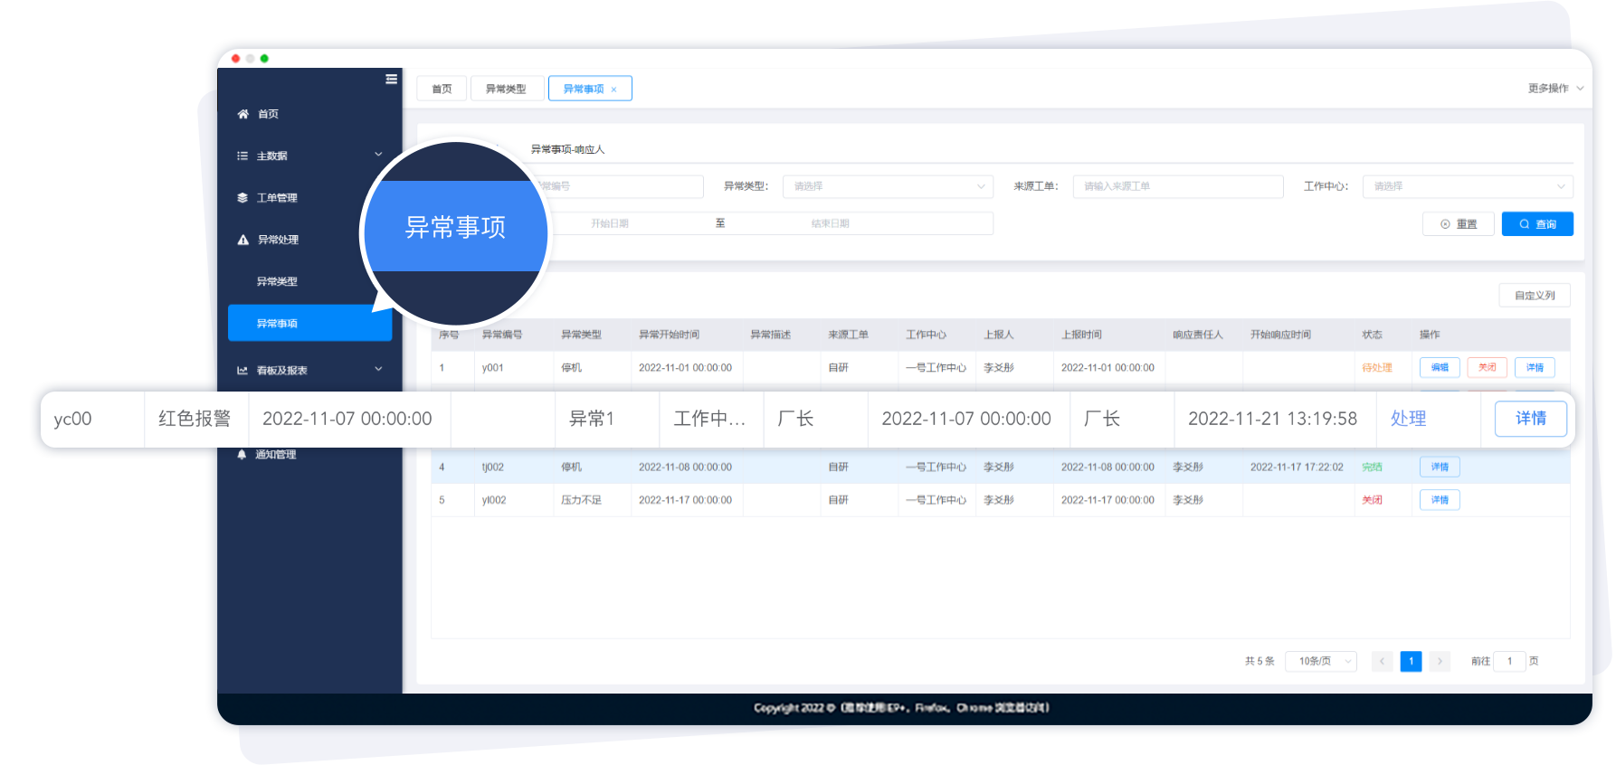The height and width of the screenshot is (765, 1616).
Task: Click the 工单管理 layers icon
Action: point(242,197)
